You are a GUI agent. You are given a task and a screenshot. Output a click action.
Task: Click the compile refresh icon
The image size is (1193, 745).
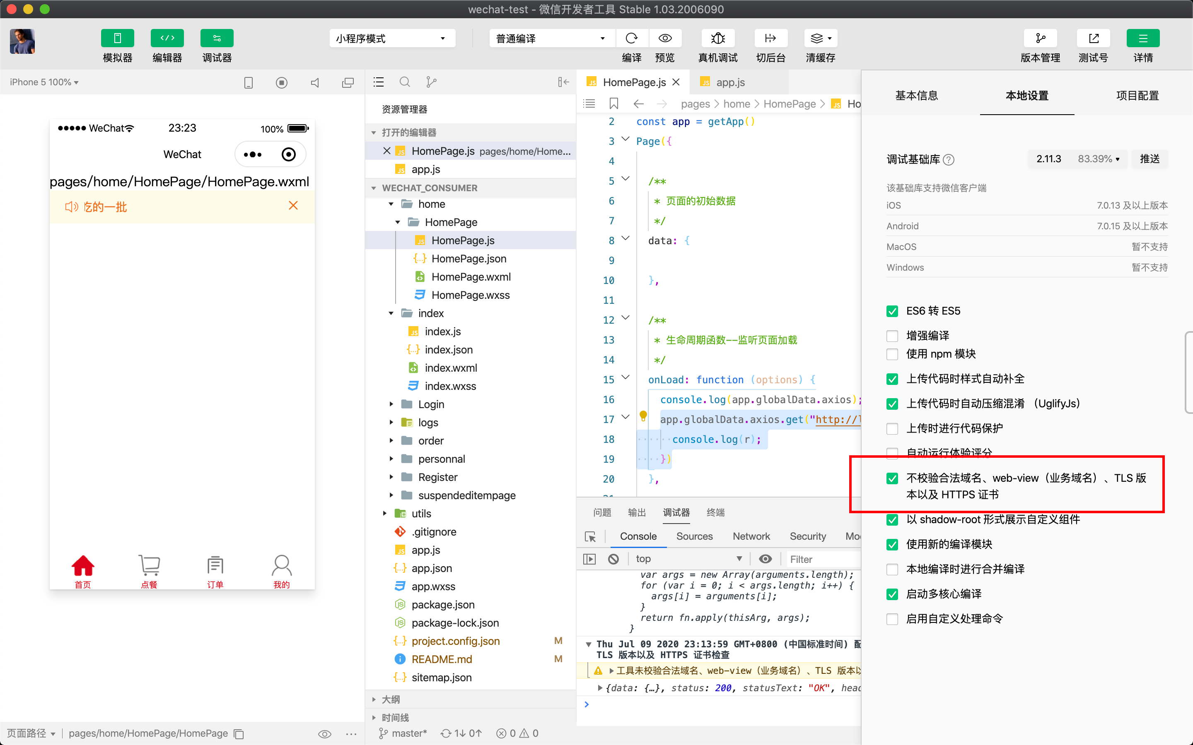(x=631, y=38)
